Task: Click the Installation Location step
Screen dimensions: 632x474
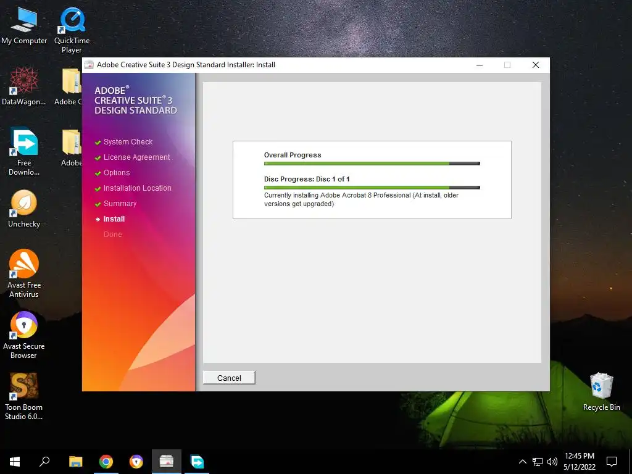Action: click(x=137, y=188)
